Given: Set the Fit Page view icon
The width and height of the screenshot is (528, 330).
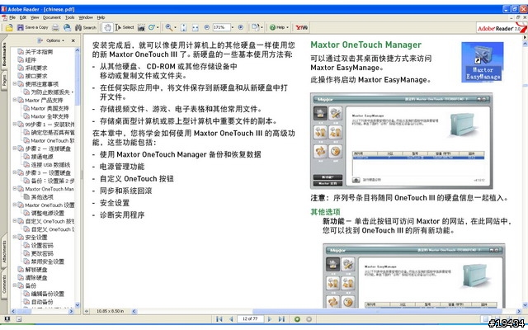Looking at the screenshot, I should [184, 27].
